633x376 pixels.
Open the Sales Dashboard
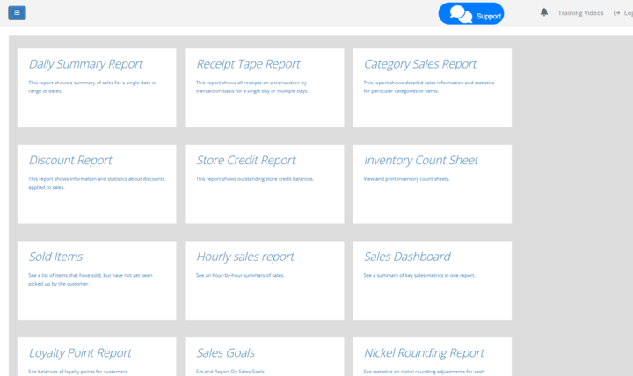click(x=406, y=257)
